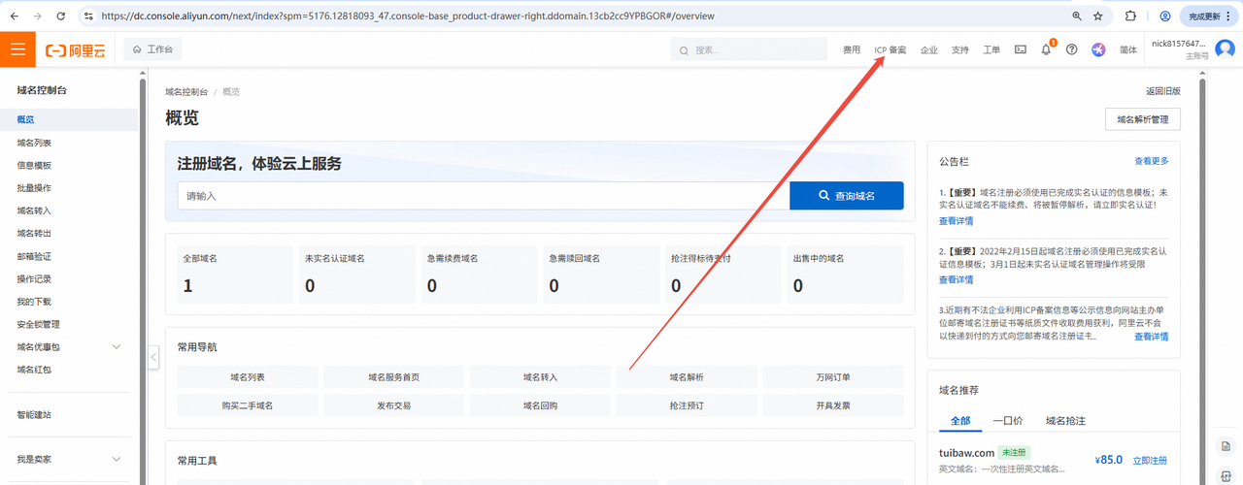This screenshot has height=485, width=1243.
Task: Click ICP 备案 in the top navigation
Action: tap(890, 49)
